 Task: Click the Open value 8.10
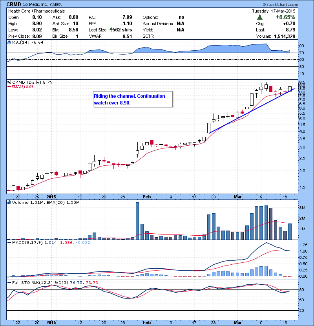37,17
